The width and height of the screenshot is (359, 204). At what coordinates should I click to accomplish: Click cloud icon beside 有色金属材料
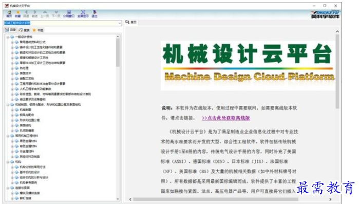click(x=16, y=146)
